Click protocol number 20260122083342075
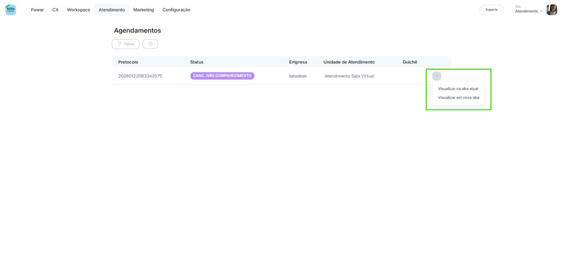 pyautogui.click(x=140, y=76)
